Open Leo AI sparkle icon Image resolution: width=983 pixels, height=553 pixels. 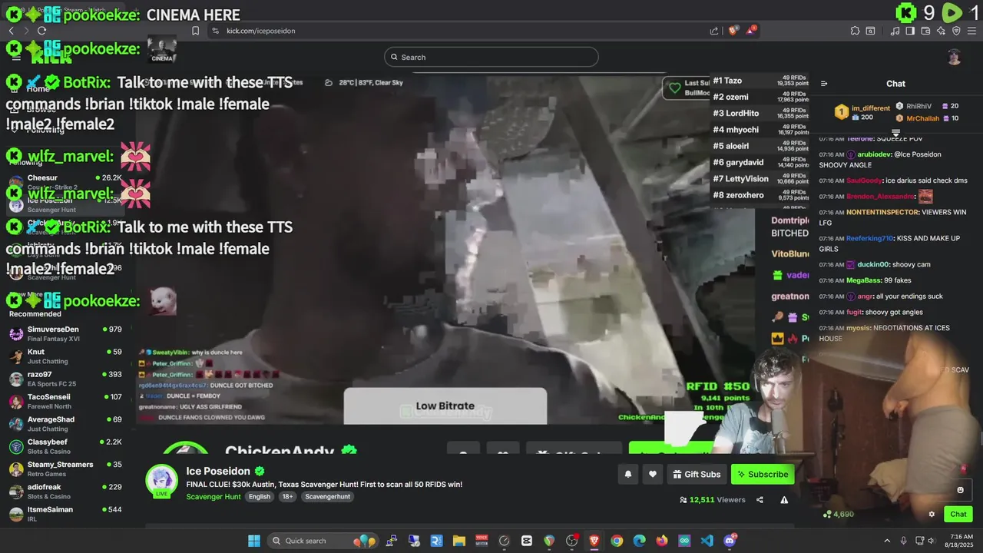click(x=941, y=31)
